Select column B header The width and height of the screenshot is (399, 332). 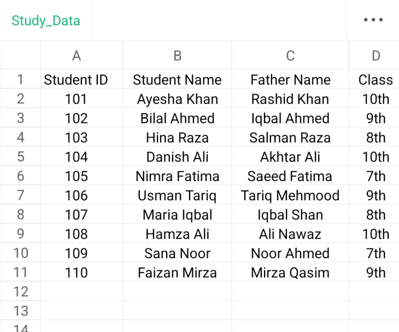click(177, 55)
